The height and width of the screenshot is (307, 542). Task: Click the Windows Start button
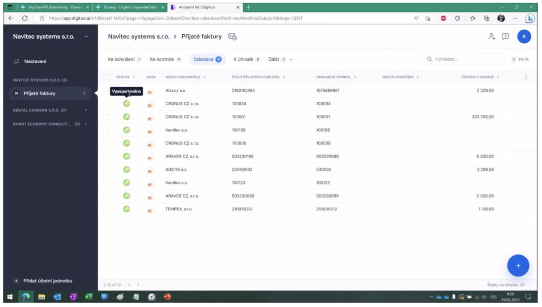coord(10,297)
